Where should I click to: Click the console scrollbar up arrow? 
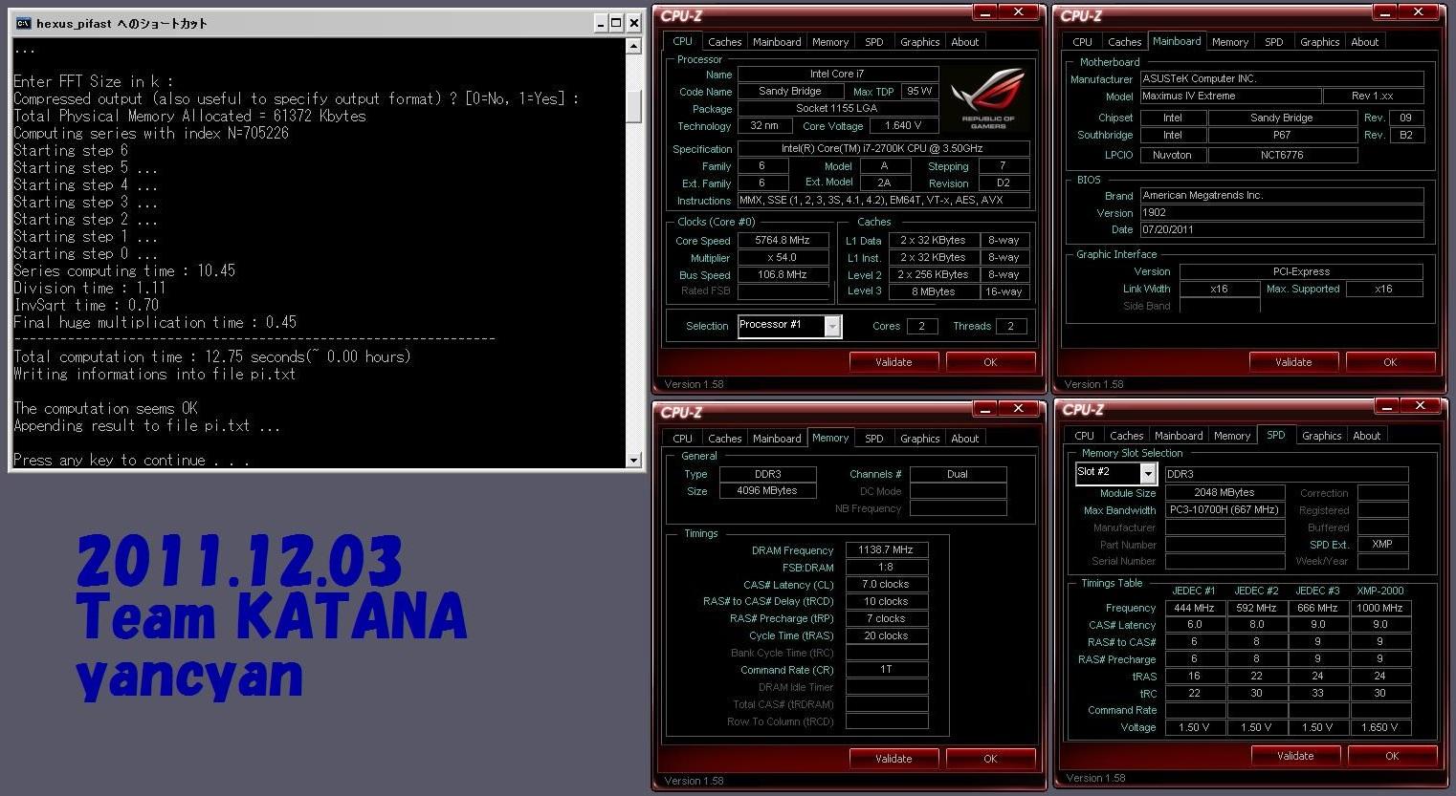click(633, 47)
